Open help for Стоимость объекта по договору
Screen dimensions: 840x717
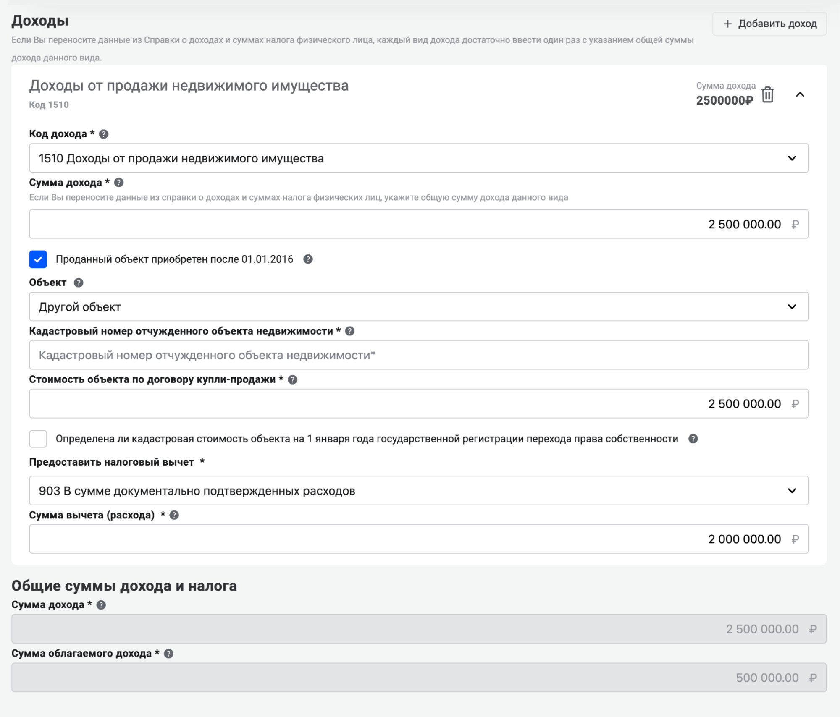point(293,379)
